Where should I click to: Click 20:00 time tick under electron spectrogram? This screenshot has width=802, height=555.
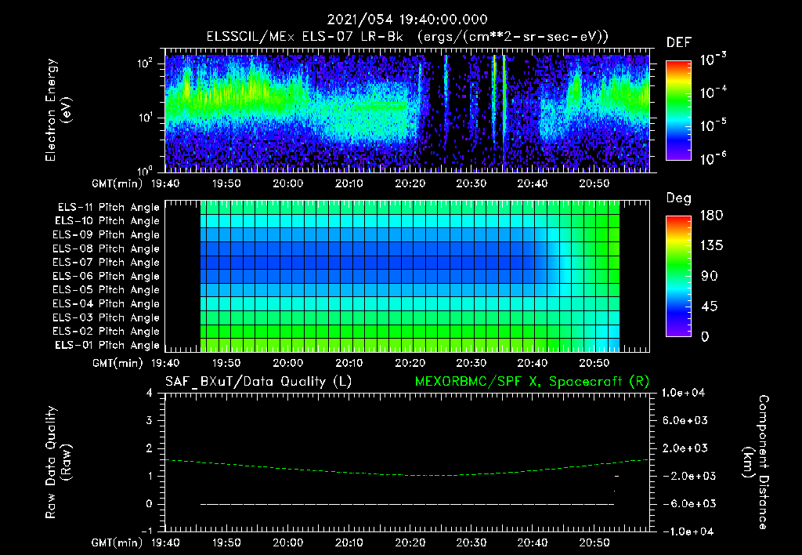287,183
